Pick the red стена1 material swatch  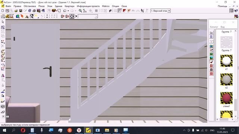[226, 98]
